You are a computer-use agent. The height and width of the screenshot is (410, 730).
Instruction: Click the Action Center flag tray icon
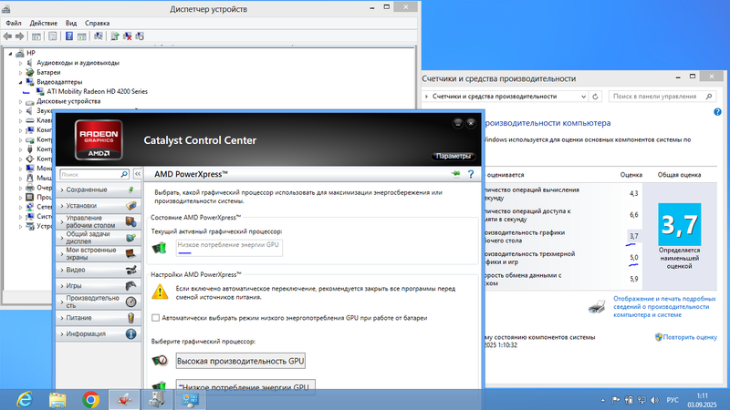(x=615, y=400)
